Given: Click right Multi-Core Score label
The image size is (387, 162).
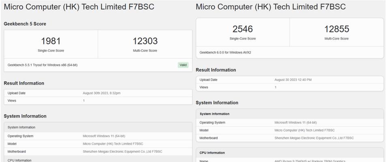Looking at the screenshot, I should [x=337, y=39].
